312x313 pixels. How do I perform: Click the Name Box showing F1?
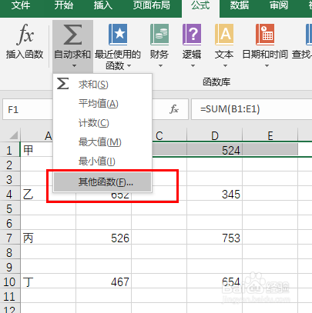tap(28, 109)
